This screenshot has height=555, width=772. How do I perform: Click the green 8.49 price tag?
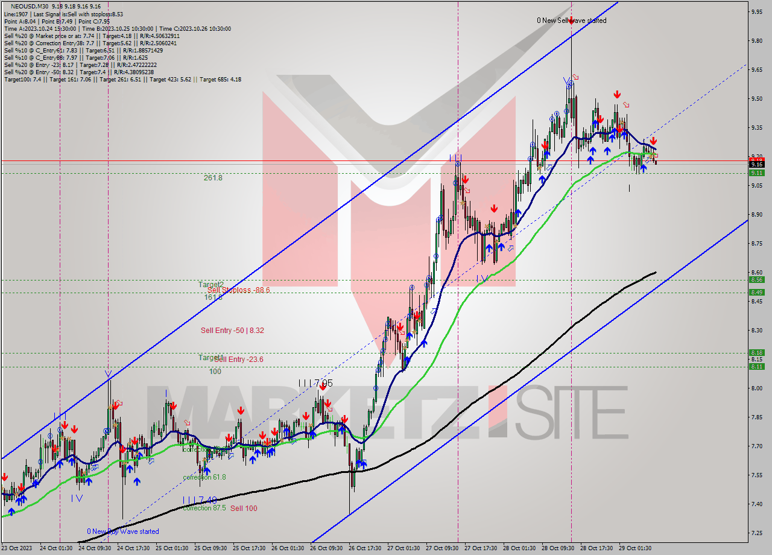click(757, 292)
